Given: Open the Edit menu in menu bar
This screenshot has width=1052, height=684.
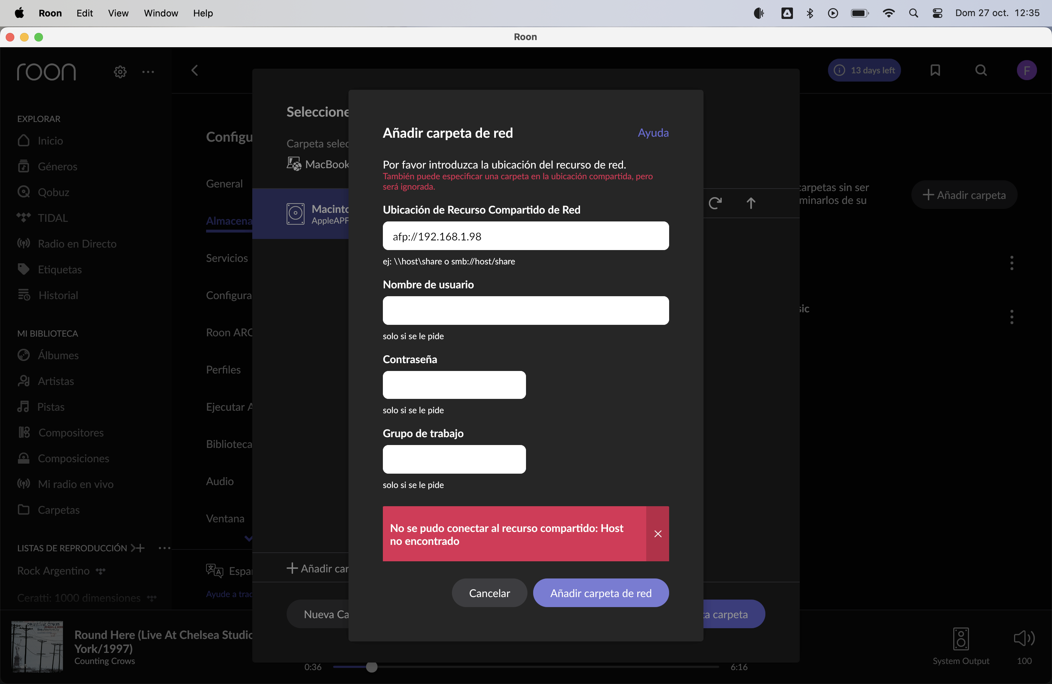Looking at the screenshot, I should (x=84, y=13).
